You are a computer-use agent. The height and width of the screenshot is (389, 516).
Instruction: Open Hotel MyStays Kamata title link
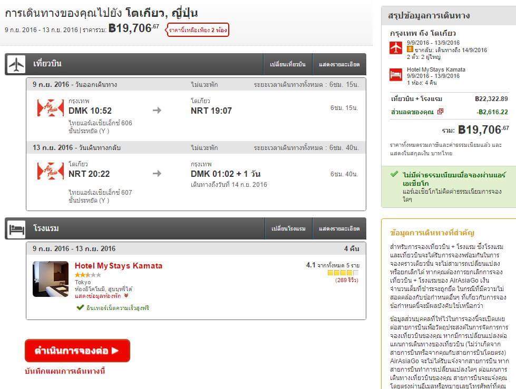pos(119,266)
